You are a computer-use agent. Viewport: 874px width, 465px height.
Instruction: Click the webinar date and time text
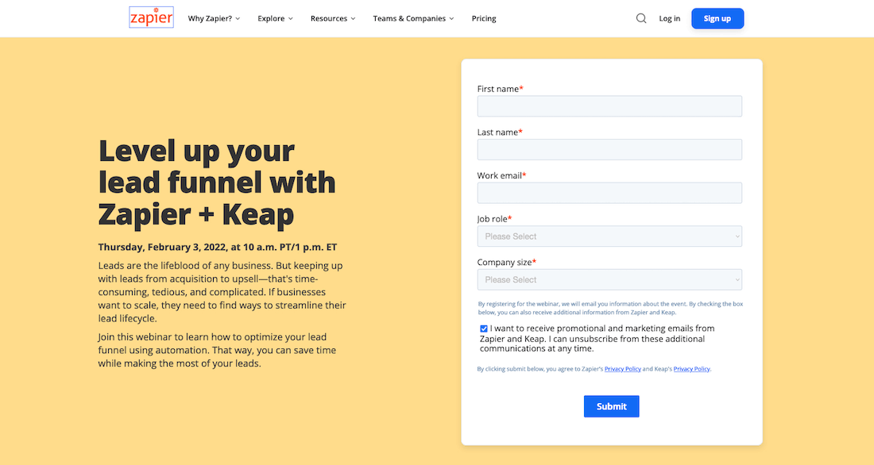tap(218, 248)
